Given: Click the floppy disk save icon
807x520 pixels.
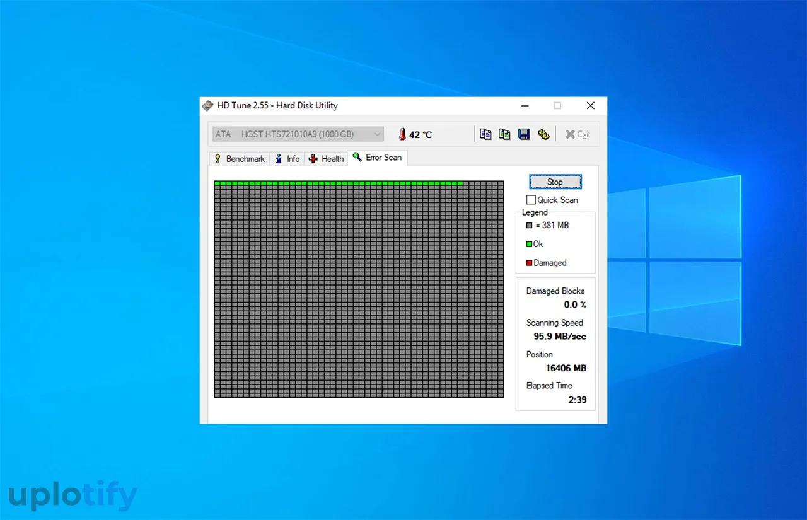Looking at the screenshot, I should 524,134.
